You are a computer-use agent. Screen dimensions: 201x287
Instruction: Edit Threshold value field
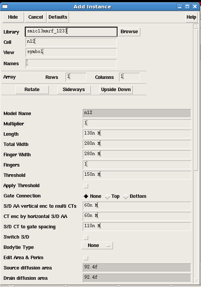tap(137, 175)
